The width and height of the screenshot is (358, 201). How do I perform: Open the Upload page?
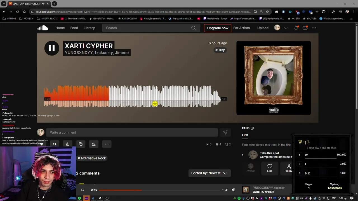click(263, 28)
